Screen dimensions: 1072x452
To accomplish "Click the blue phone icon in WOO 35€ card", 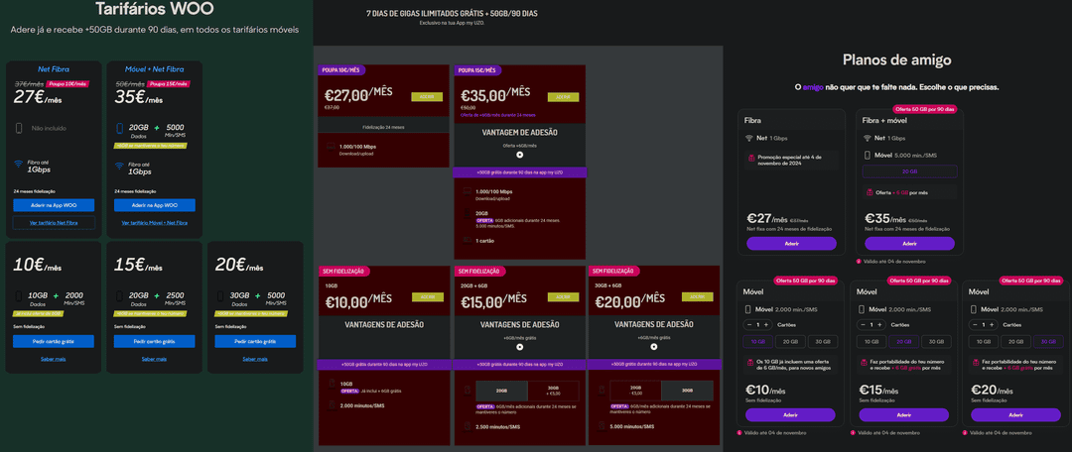I will coord(120,128).
